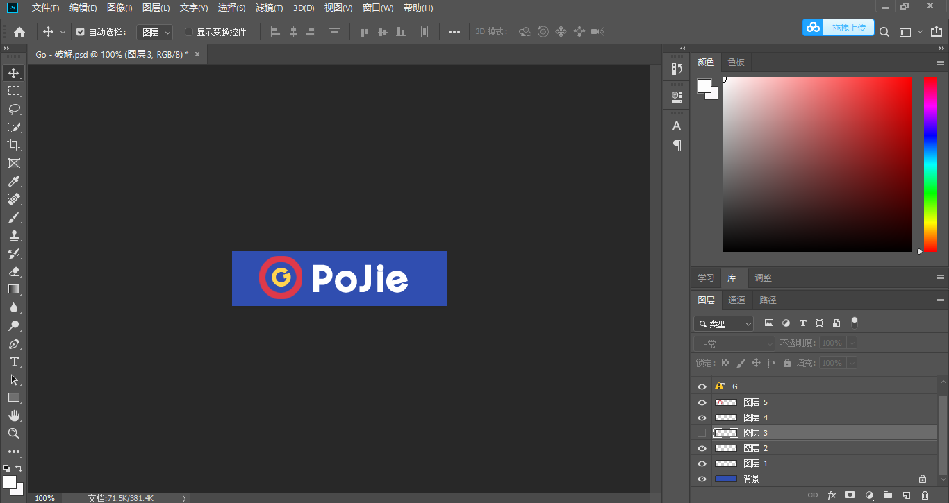
Task: Open the Edit Toolbar three-dots button
Action: coord(14,452)
